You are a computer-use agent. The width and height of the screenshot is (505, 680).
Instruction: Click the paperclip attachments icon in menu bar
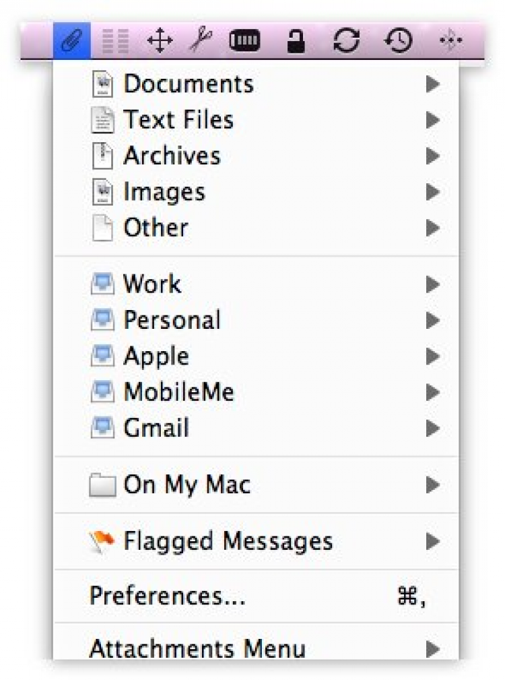pos(71,42)
